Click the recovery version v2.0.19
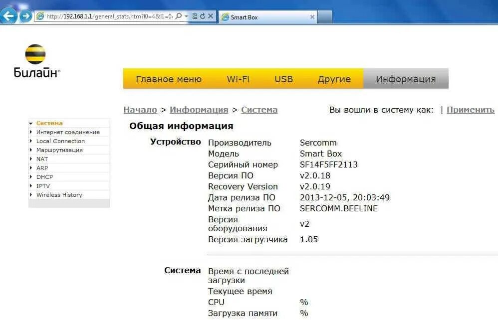The height and width of the screenshot is (320, 498). 315,186
